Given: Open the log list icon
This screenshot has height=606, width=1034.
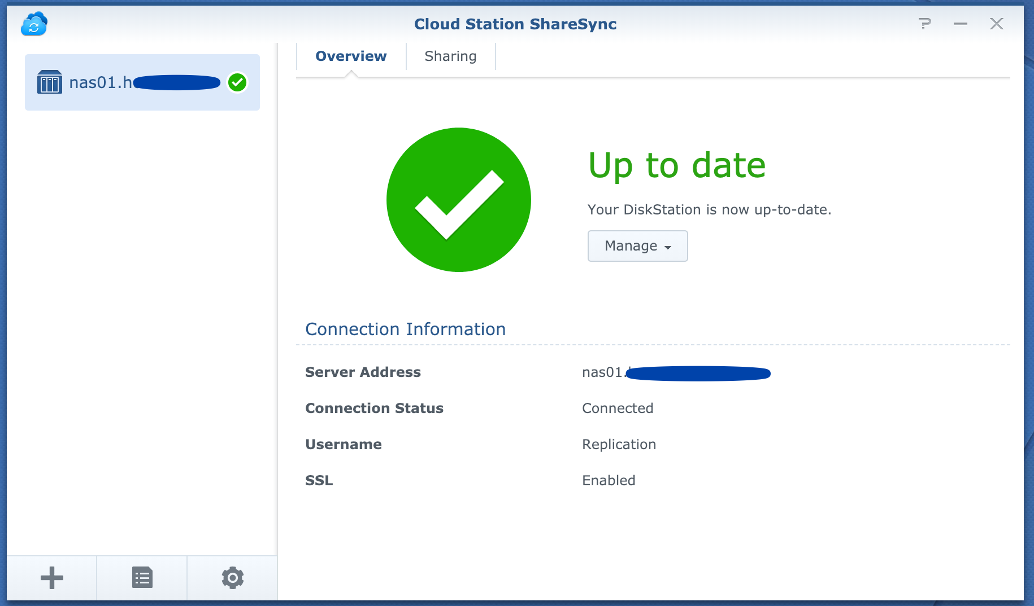Looking at the screenshot, I should click(142, 578).
